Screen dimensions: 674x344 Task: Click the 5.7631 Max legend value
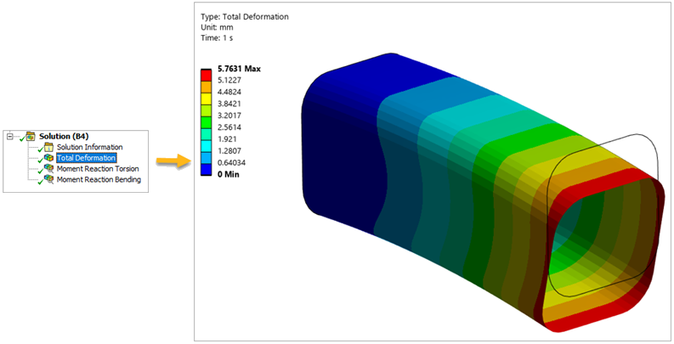(x=240, y=69)
